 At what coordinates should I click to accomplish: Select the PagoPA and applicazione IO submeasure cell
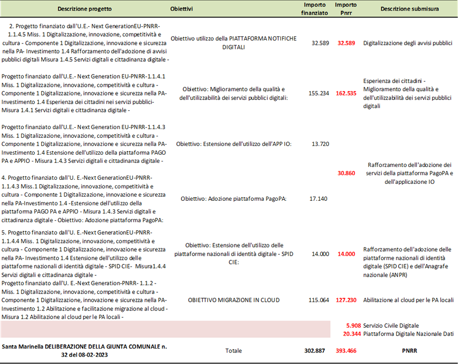[410, 173]
